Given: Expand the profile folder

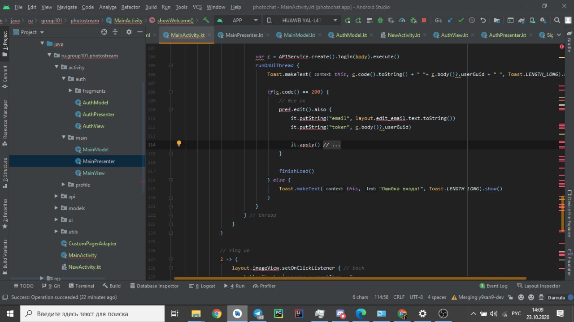Looking at the screenshot, I should pyautogui.click(x=64, y=185).
